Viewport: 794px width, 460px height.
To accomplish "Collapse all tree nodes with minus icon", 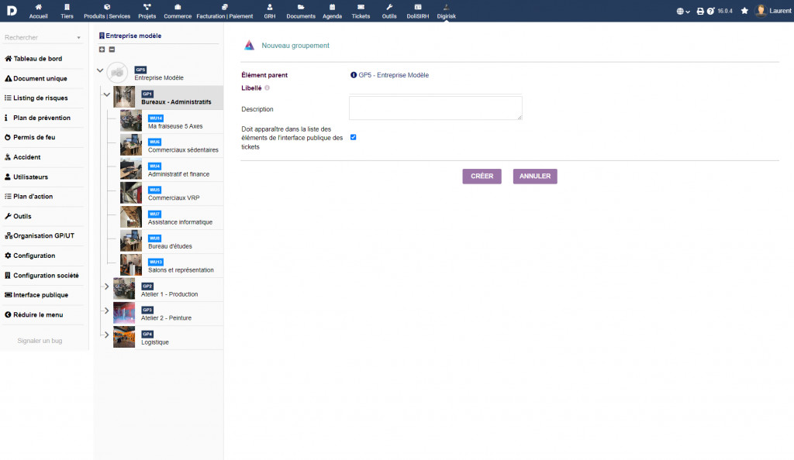I will click(x=112, y=50).
